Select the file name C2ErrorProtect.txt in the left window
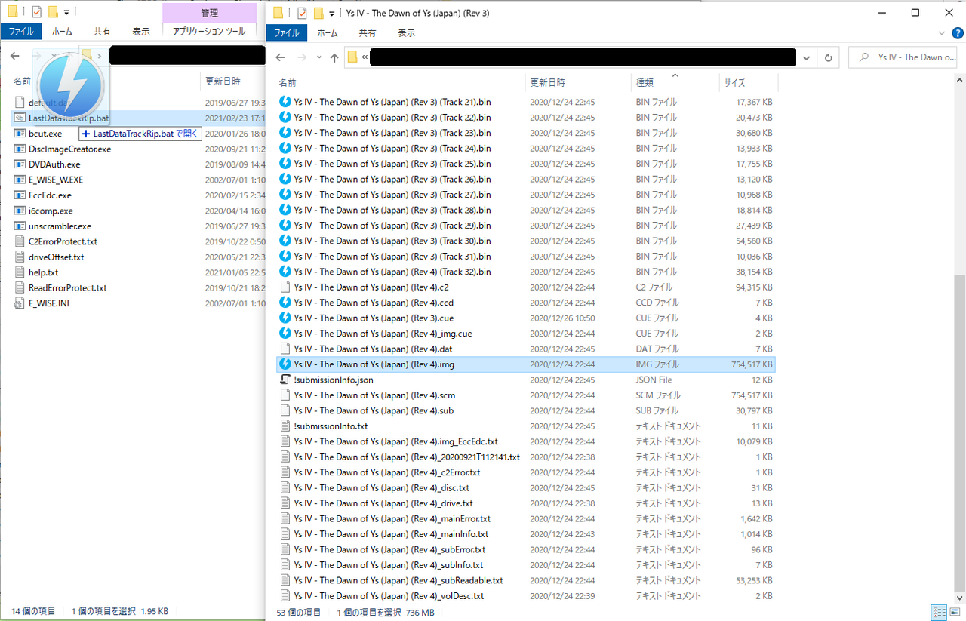 [x=63, y=241]
